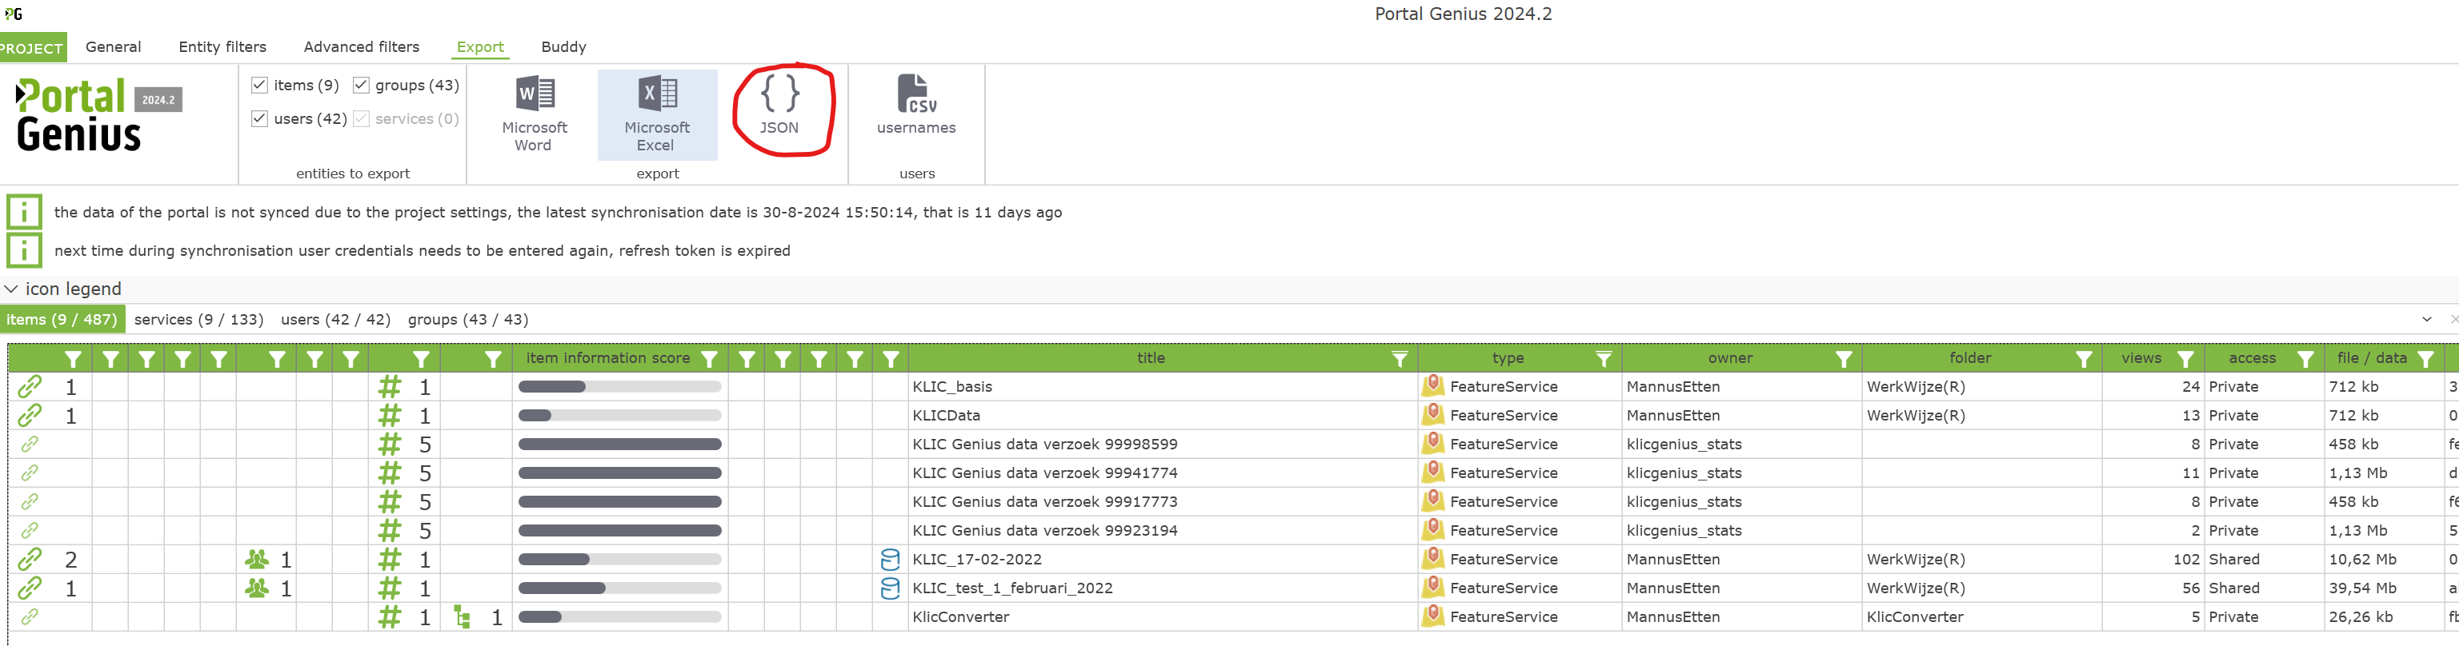Toggle the services (0) checkbox

(361, 118)
